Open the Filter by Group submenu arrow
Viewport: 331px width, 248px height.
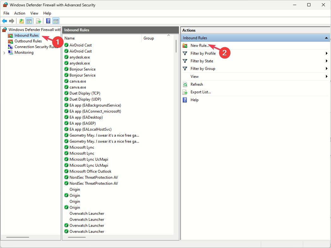(327, 68)
